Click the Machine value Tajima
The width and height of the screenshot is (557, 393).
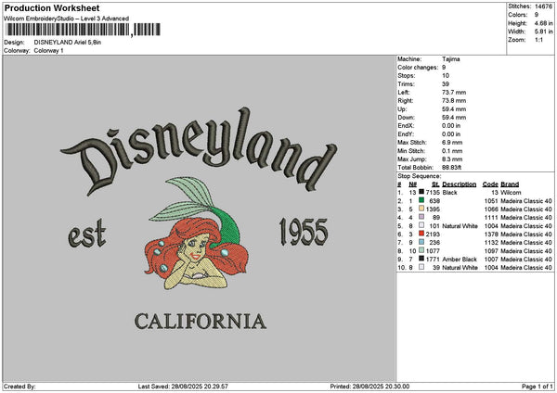click(451, 59)
